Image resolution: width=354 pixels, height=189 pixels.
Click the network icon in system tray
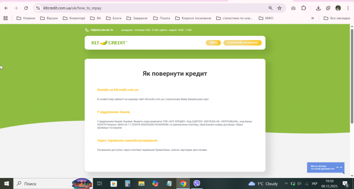click(x=307, y=183)
